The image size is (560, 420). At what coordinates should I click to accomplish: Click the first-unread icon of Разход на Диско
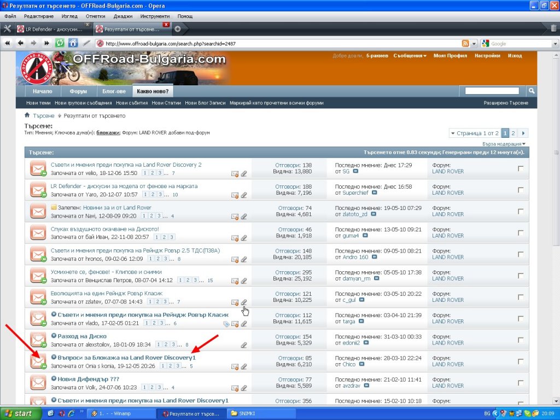54,336
